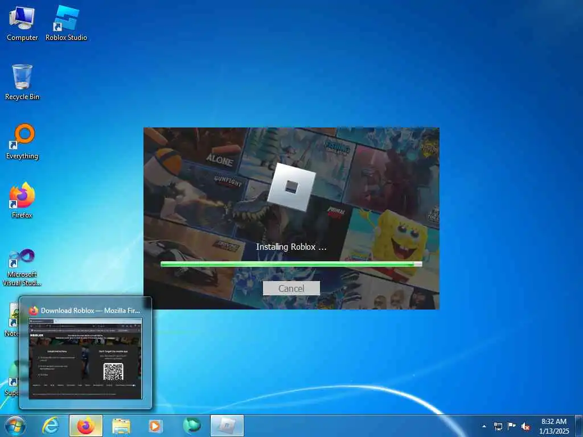583x437 pixels.
Task: Select the Roblox Studio desktop shortcut
Action: (x=66, y=23)
